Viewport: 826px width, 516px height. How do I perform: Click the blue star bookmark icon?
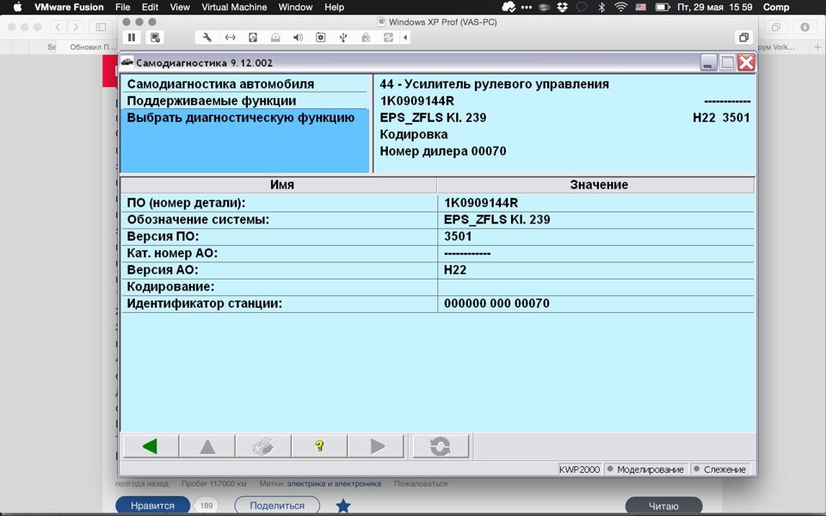(343, 506)
